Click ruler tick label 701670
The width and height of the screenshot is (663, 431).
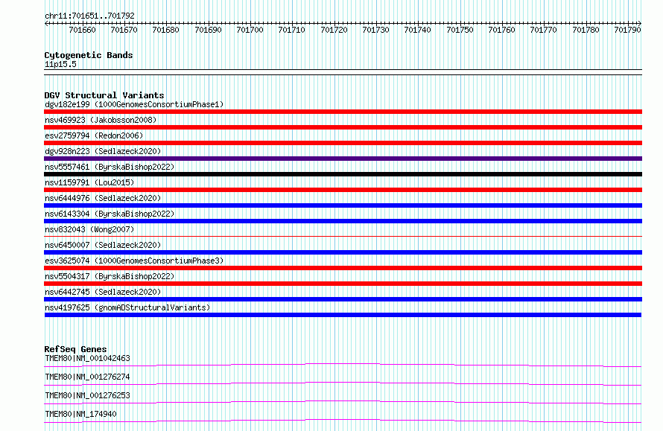click(x=124, y=30)
